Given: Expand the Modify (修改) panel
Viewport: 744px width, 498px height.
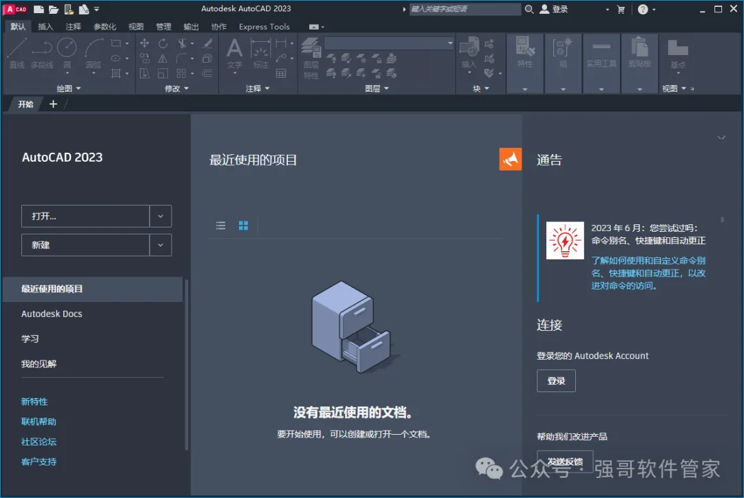Looking at the screenshot, I should point(176,89).
